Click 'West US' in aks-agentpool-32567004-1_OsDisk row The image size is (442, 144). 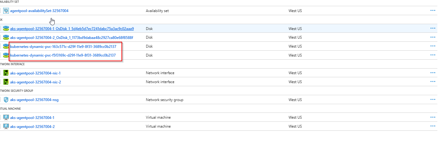295,28
